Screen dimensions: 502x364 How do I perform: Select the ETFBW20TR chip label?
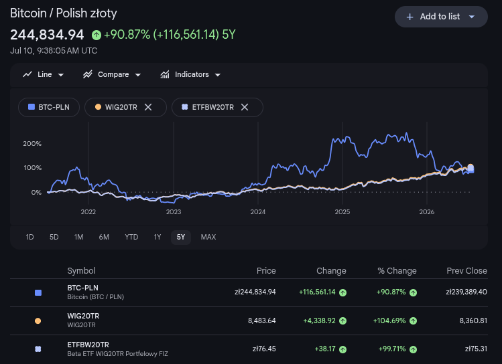(x=213, y=107)
